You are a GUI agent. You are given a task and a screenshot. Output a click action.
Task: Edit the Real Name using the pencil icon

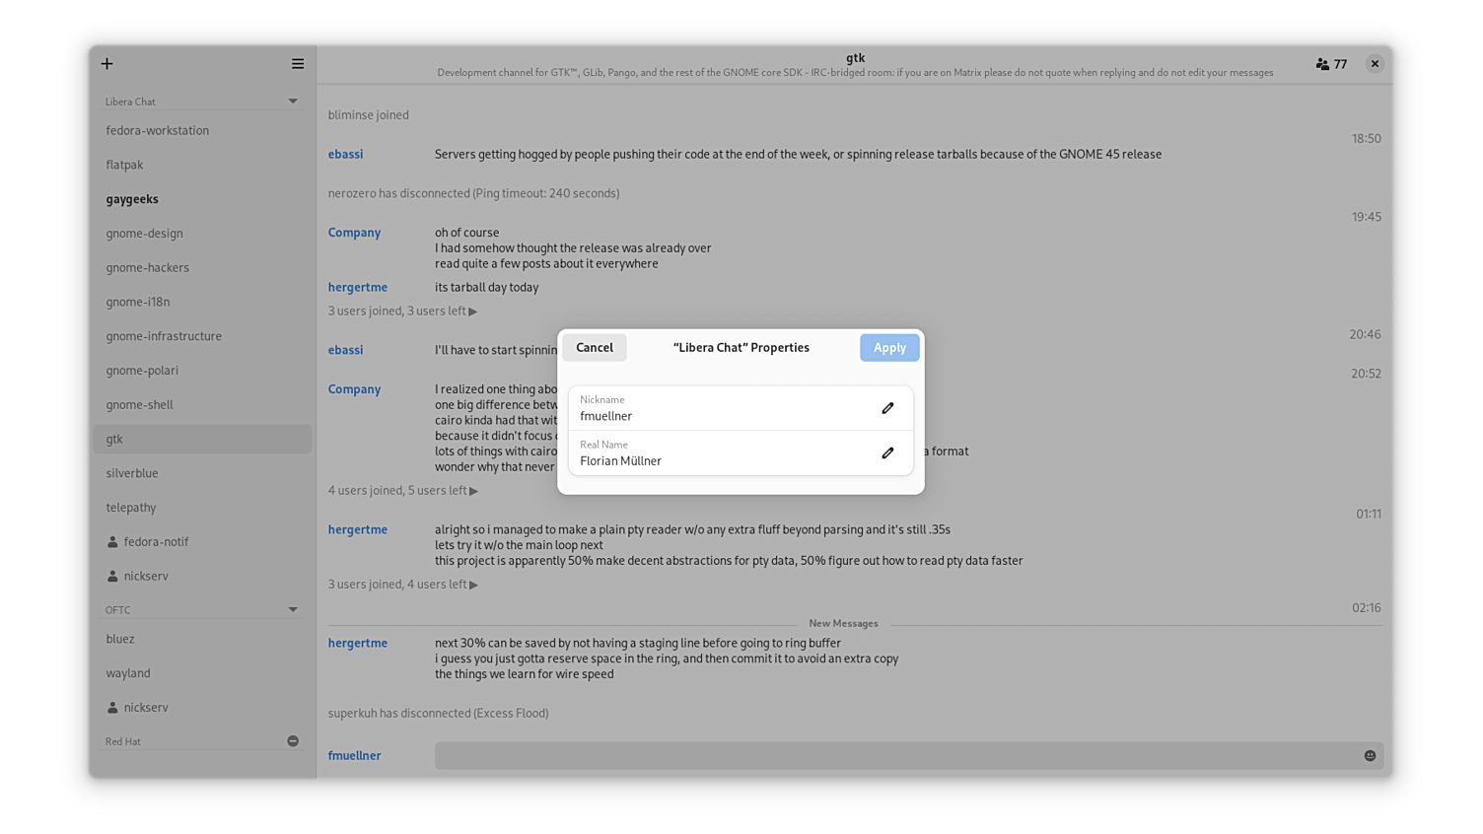click(887, 453)
